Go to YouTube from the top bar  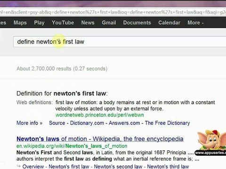point(63,23)
